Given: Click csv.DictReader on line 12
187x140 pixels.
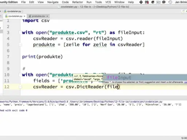Looking at the screenshot, I should 85,87.
